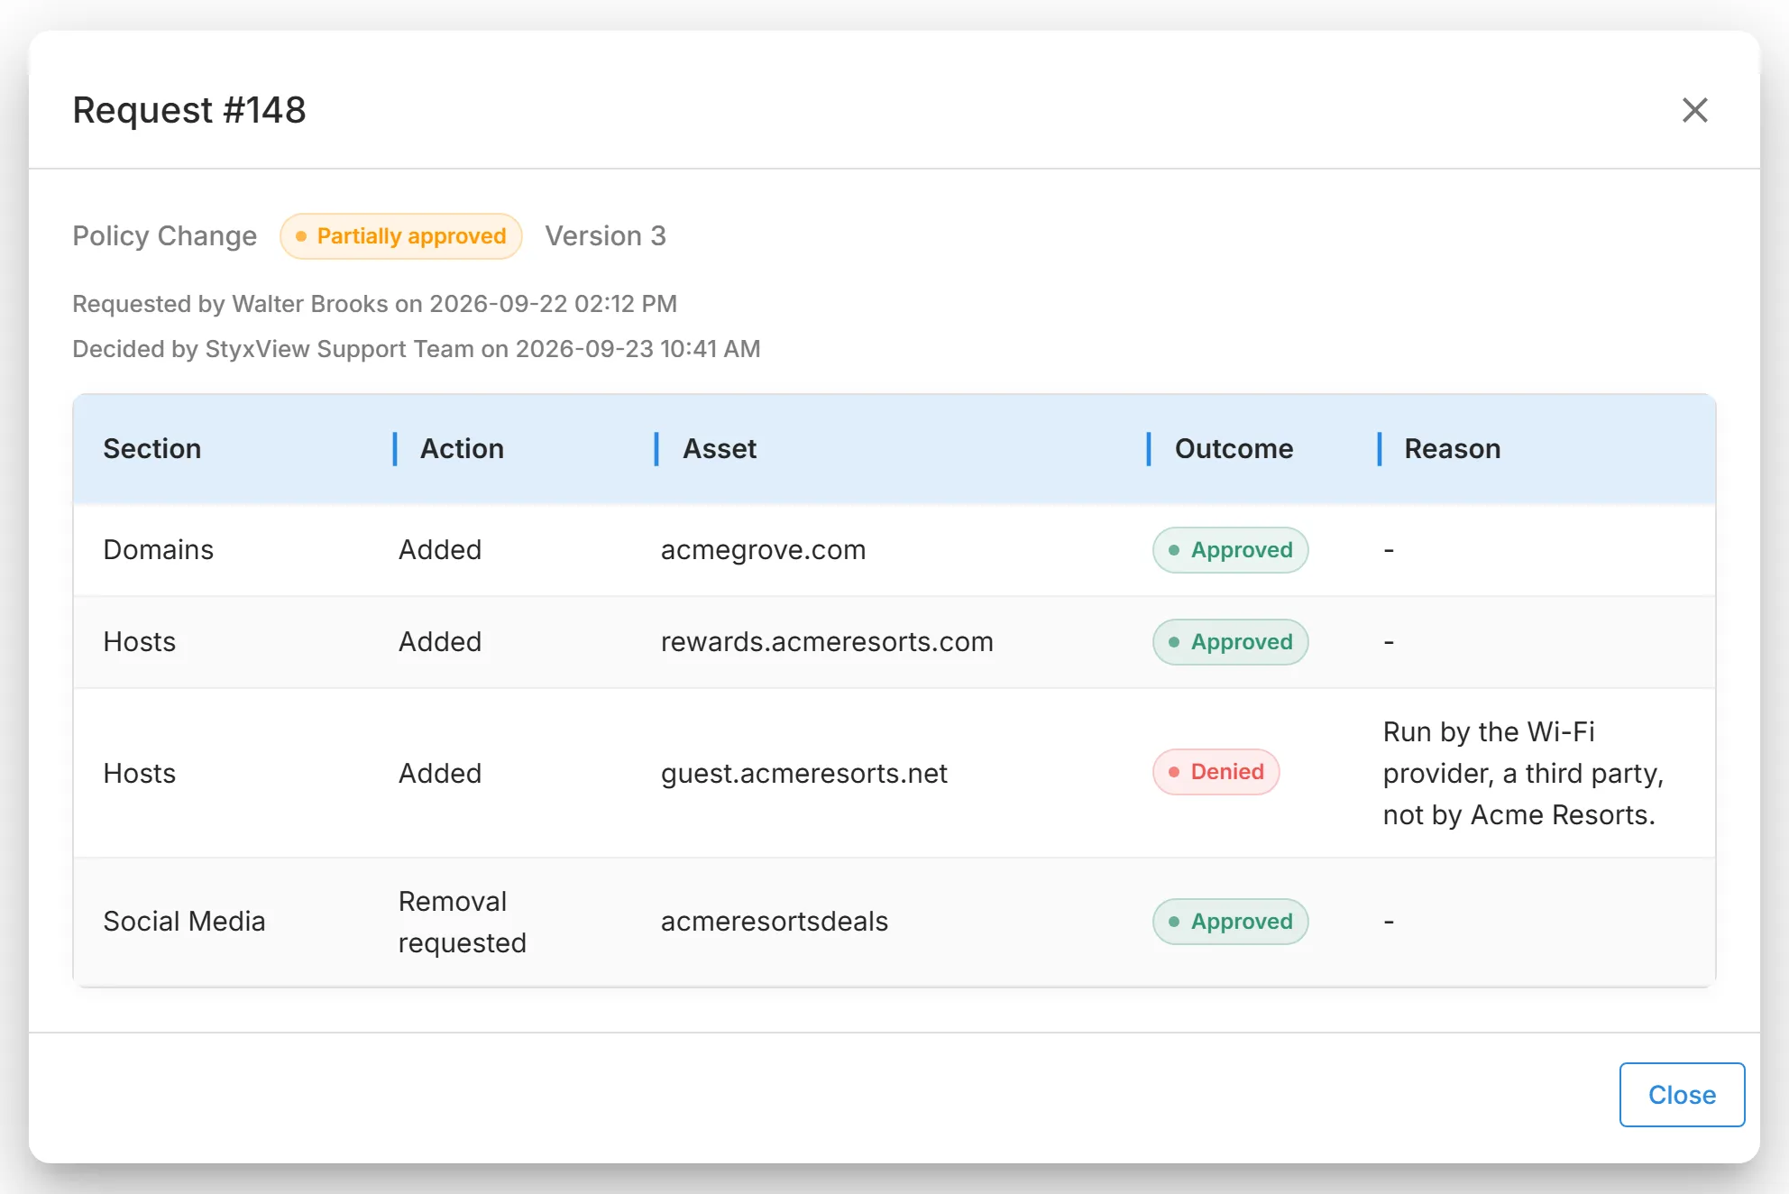Click the Approved badge for acmeresortsdeals
This screenshot has height=1194, width=1789.
click(1231, 922)
